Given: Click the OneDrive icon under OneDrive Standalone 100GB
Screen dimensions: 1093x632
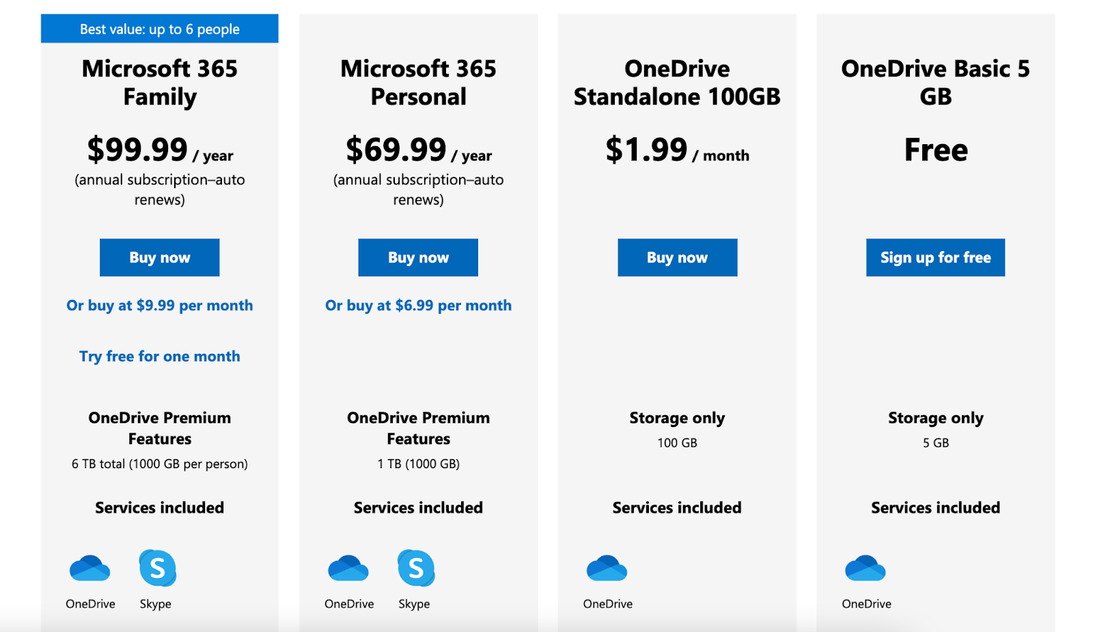Looking at the screenshot, I should (607, 568).
